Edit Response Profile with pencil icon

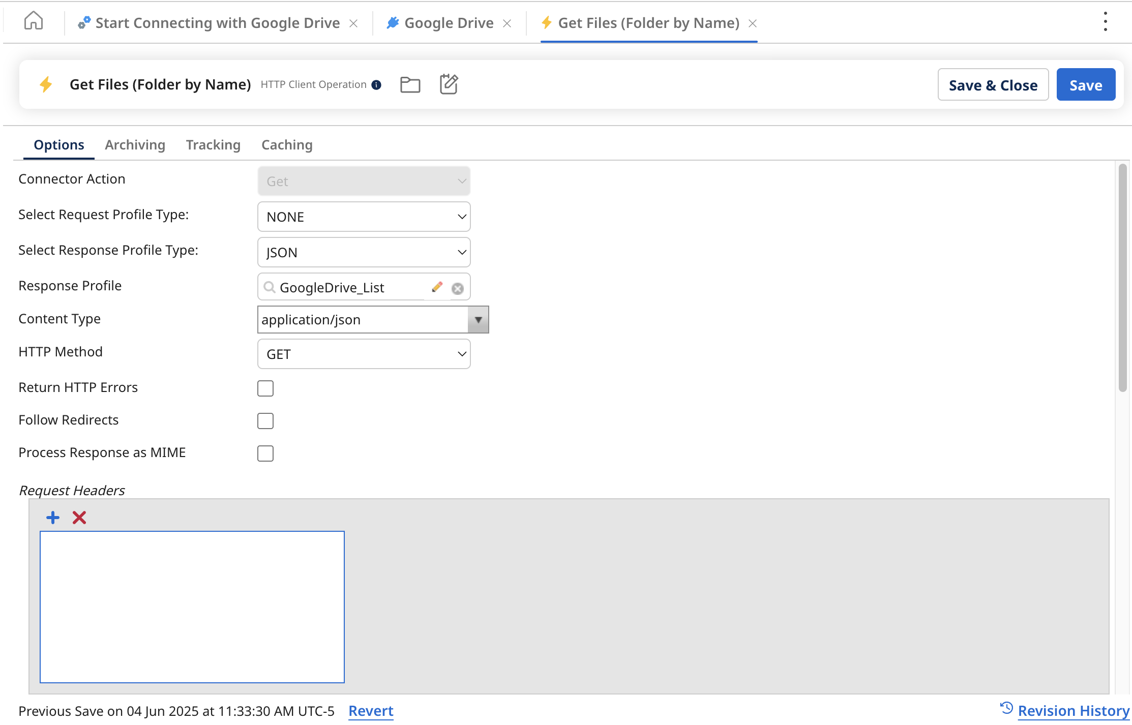(x=437, y=287)
